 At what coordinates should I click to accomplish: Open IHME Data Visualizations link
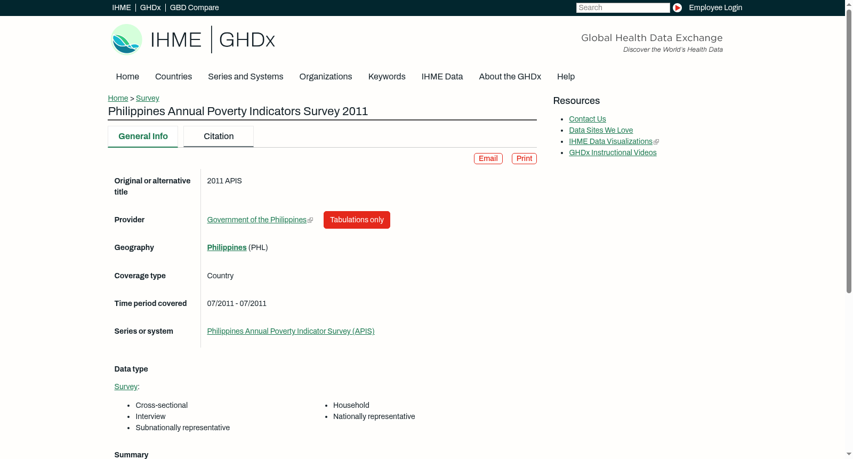coord(610,142)
